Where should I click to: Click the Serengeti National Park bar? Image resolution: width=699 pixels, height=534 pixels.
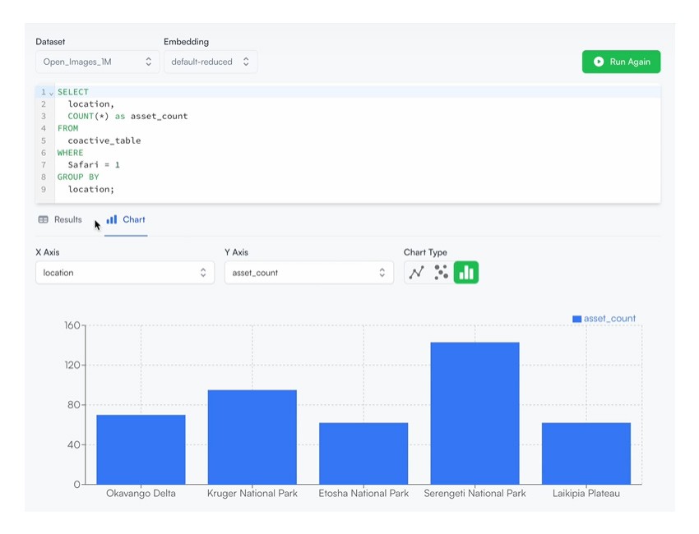474,413
